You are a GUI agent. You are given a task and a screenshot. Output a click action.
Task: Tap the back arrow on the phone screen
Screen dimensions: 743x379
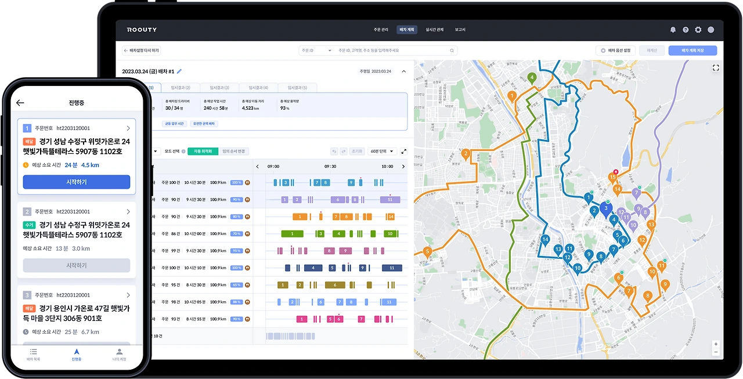(20, 103)
